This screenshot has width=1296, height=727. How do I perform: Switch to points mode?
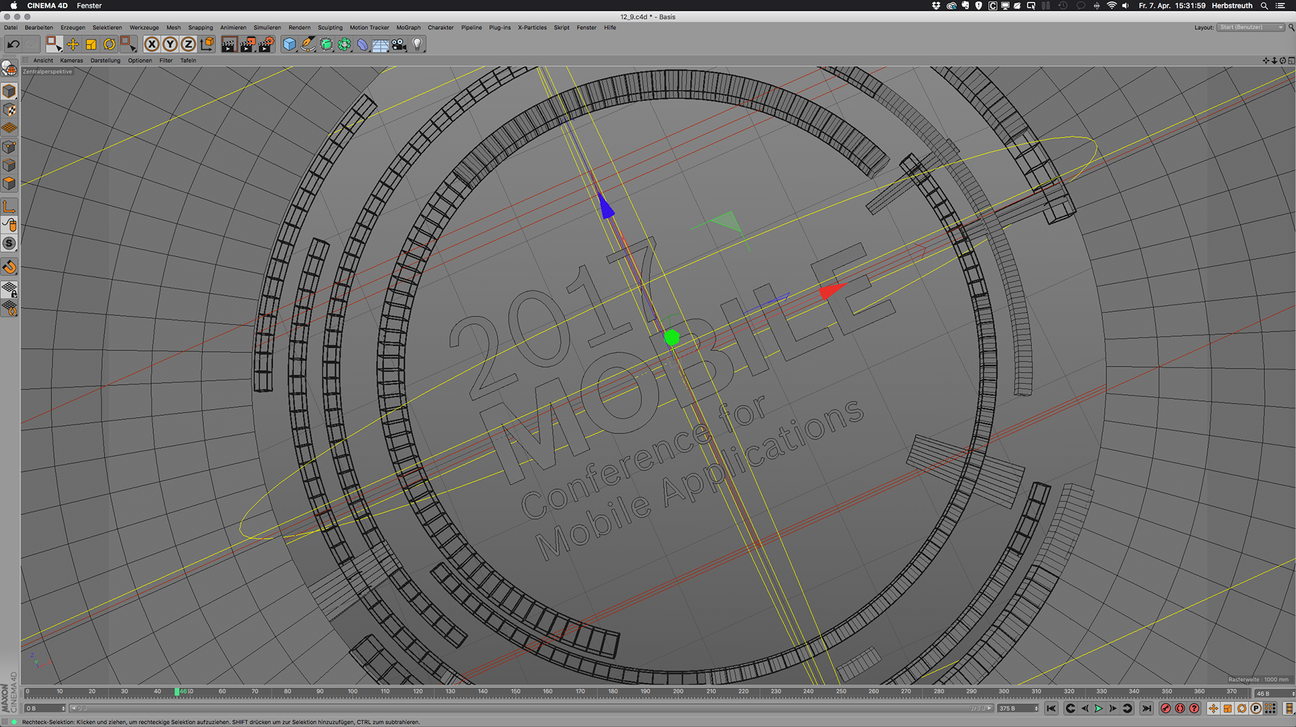tap(9, 146)
